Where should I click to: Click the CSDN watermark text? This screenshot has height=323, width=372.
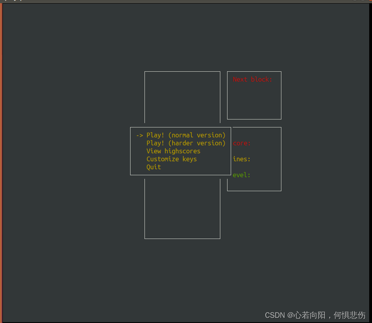(x=315, y=315)
